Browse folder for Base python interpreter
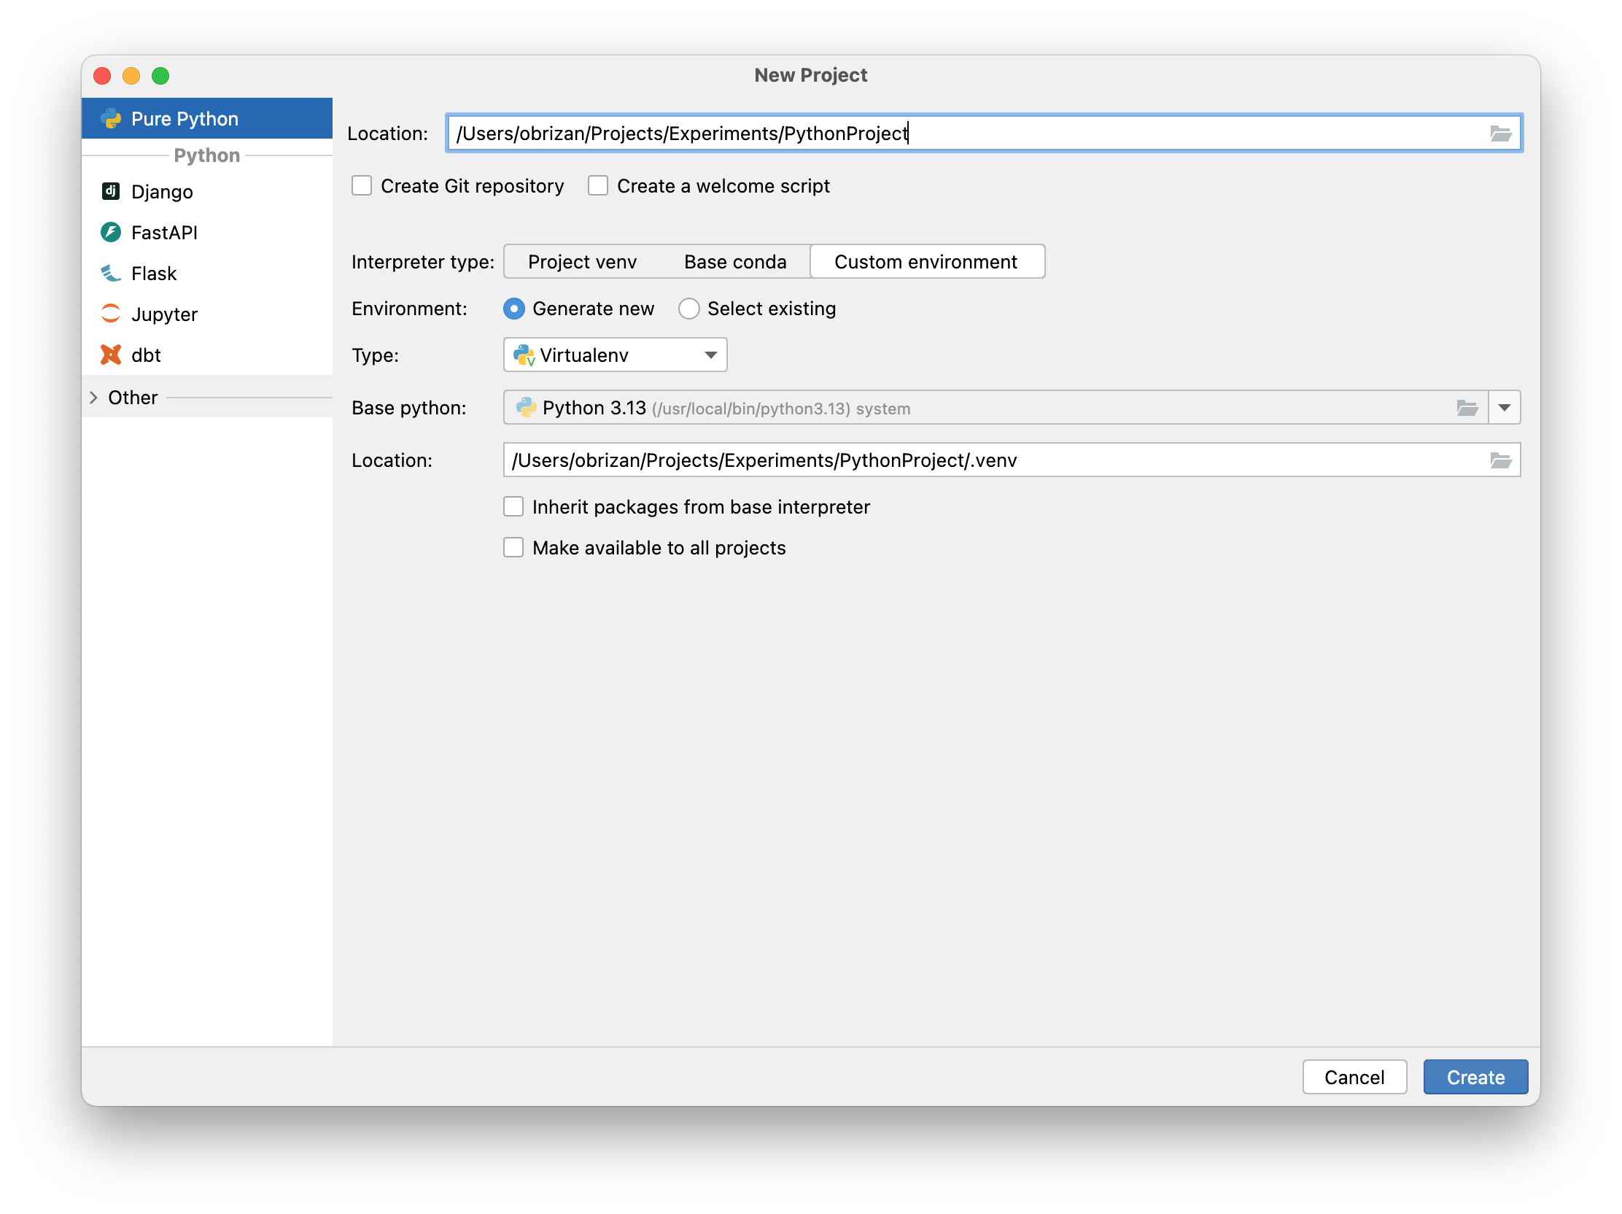 tap(1467, 408)
